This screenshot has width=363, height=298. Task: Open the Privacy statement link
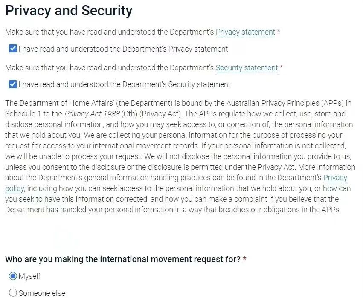(x=245, y=32)
